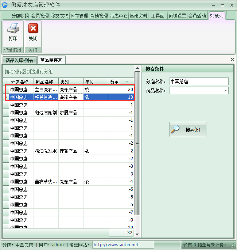This screenshot has height=250, width=237.
Task: Click the unit cell 袋
Action: [96, 90]
